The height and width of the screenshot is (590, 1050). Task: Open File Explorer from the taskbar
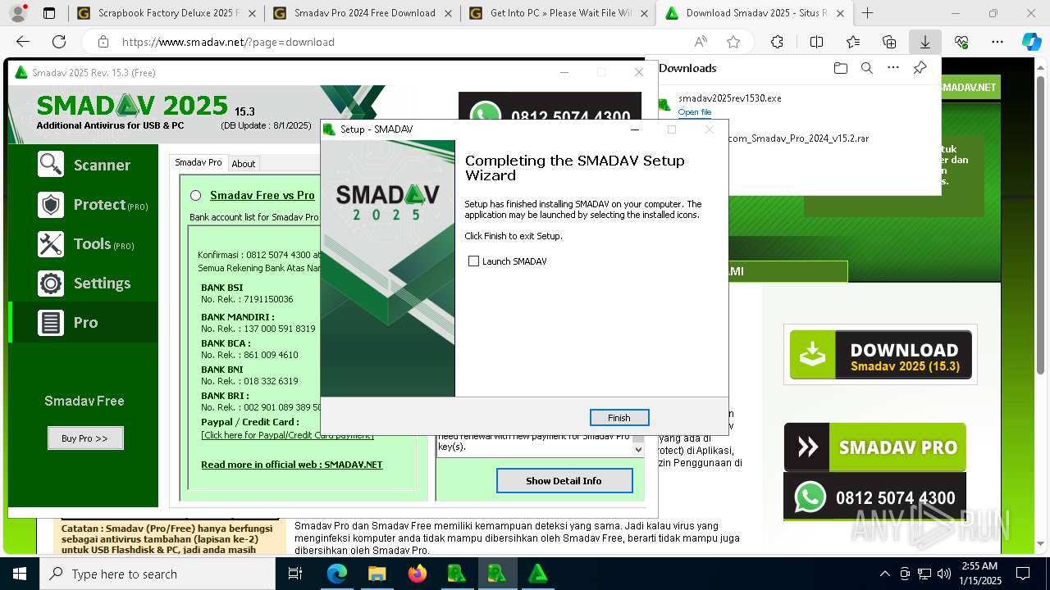377,574
